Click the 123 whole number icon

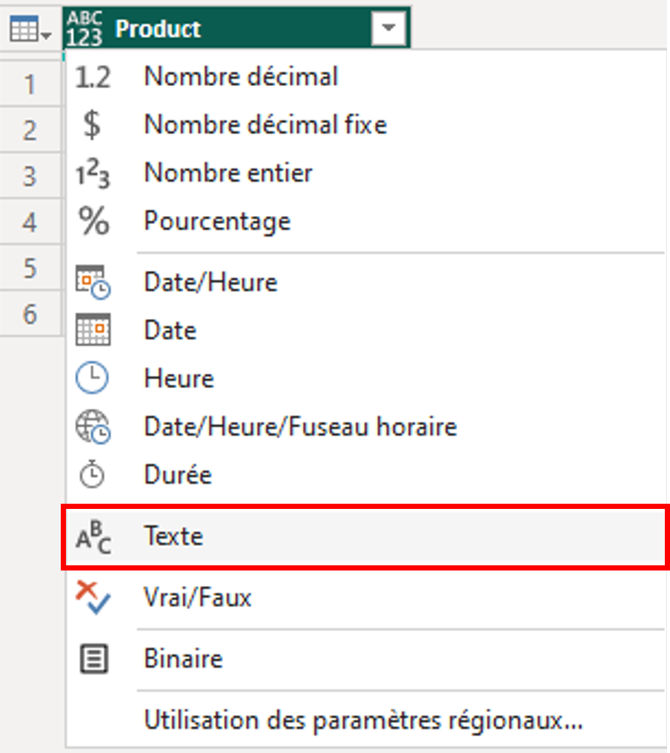[x=93, y=174]
